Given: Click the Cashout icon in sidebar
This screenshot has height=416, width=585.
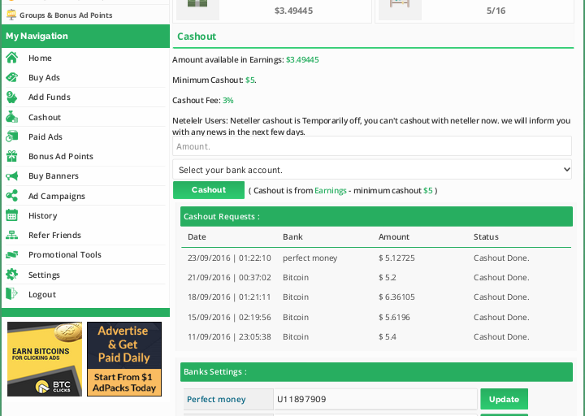Looking at the screenshot, I should tap(11, 117).
